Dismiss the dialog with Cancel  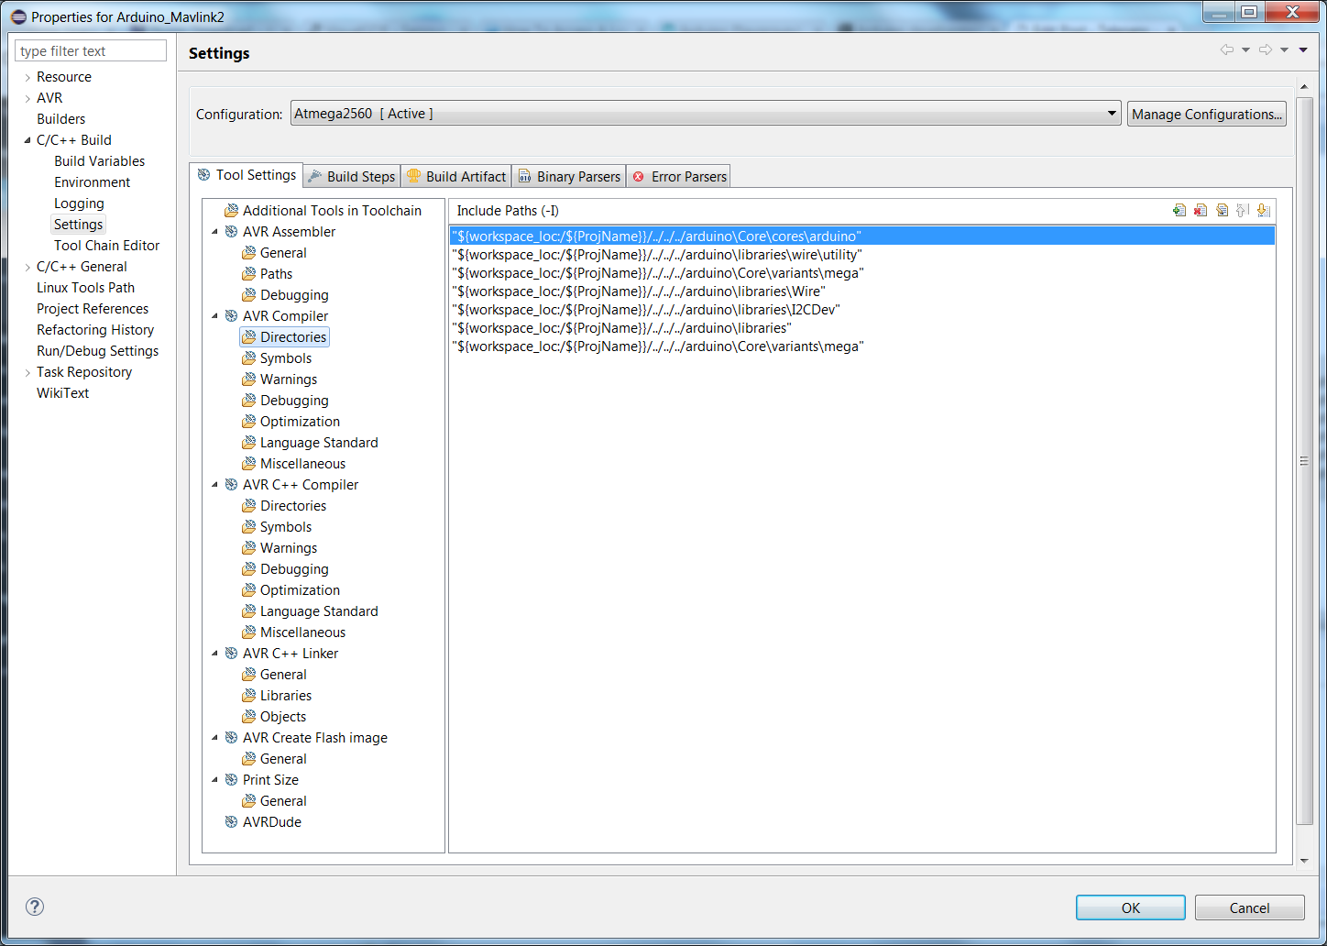[x=1250, y=907]
